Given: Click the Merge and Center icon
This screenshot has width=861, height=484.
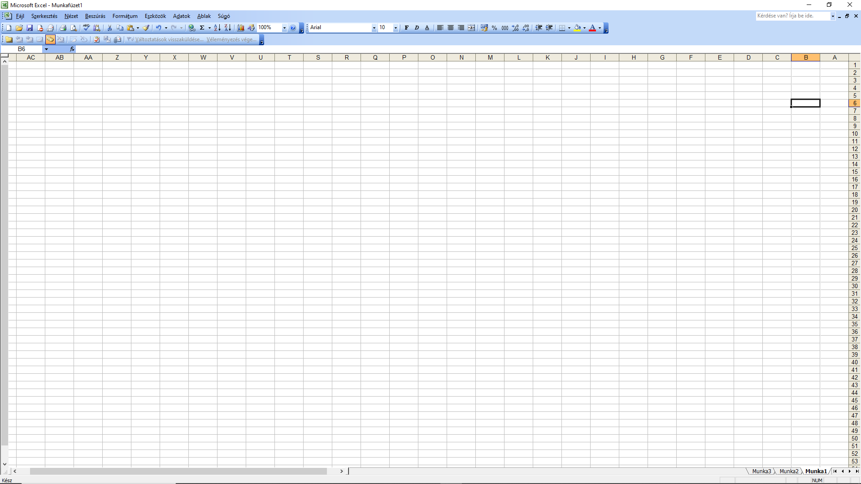Looking at the screenshot, I should click(471, 28).
